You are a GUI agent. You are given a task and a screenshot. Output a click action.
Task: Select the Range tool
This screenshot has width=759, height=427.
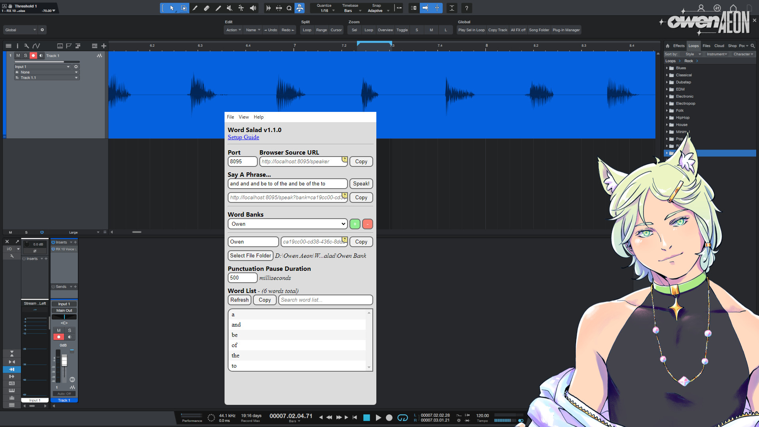pyautogui.click(x=184, y=8)
